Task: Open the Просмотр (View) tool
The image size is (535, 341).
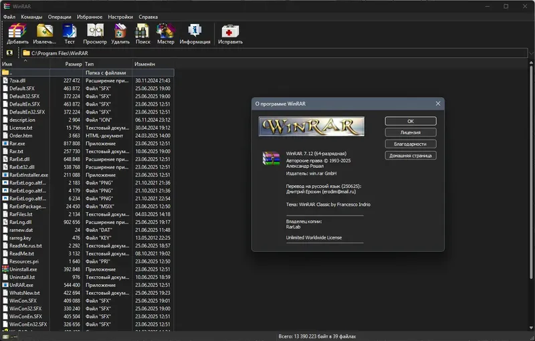Action: point(95,33)
